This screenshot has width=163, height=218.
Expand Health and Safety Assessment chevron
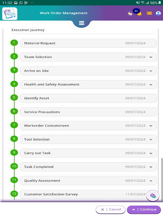pos(151,85)
